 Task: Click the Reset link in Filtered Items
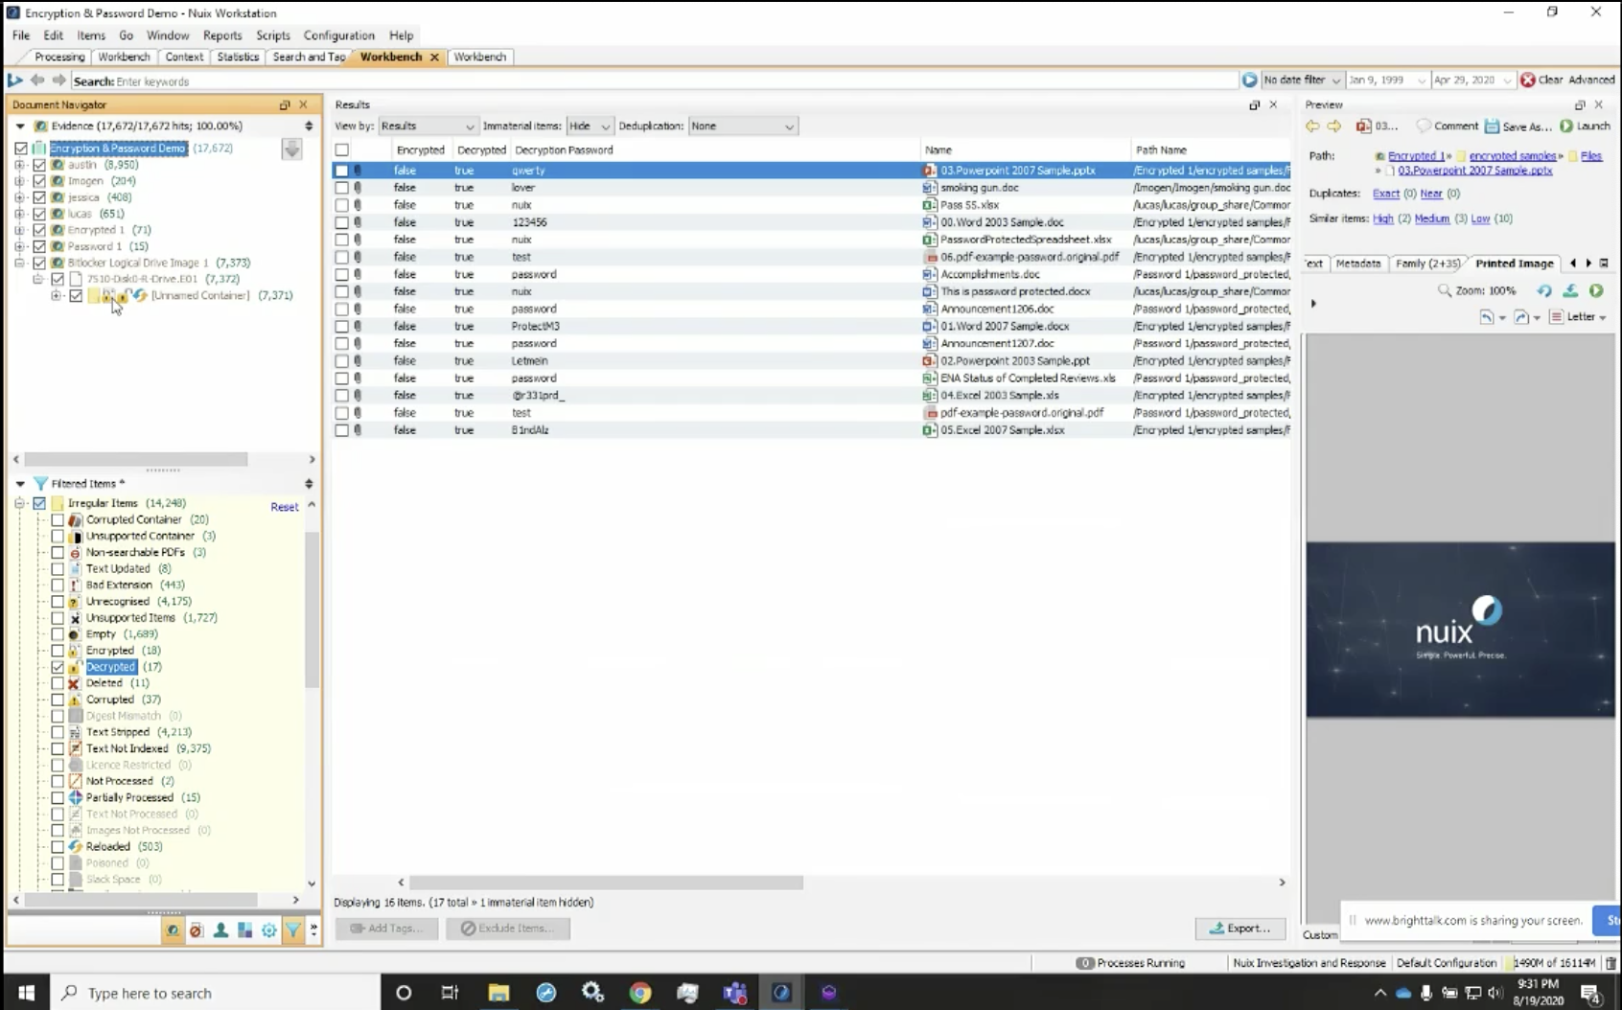(x=285, y=506)
